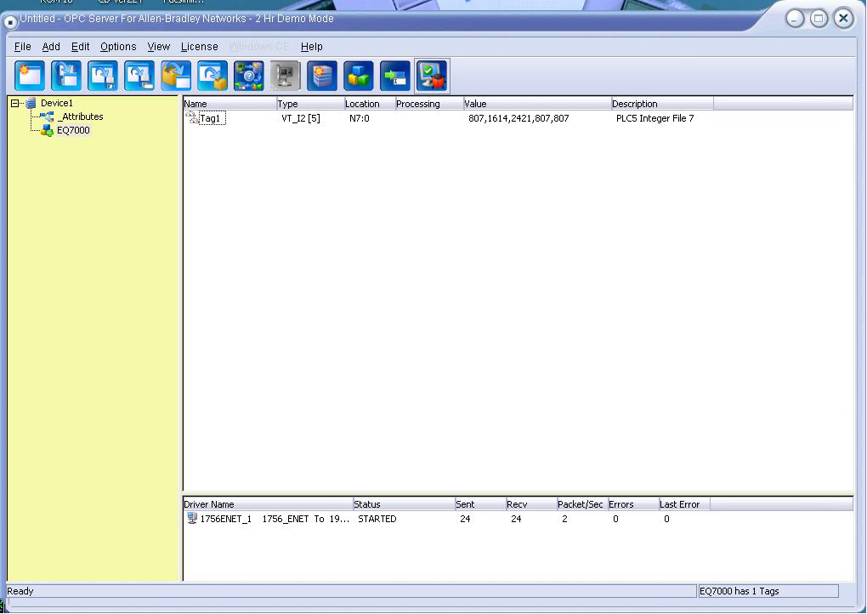This screenshot has height=614, width=867.
Task: Open the View menu
Action: tap(159, 47)
